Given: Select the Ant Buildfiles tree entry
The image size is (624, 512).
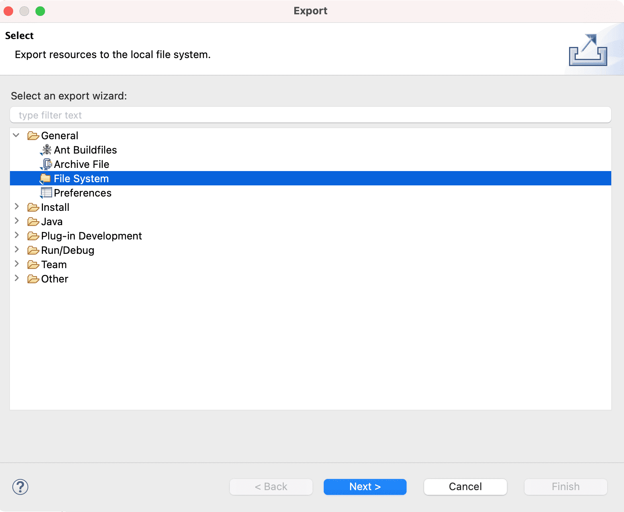Looking at the screenshot, I should coord(85,150).
